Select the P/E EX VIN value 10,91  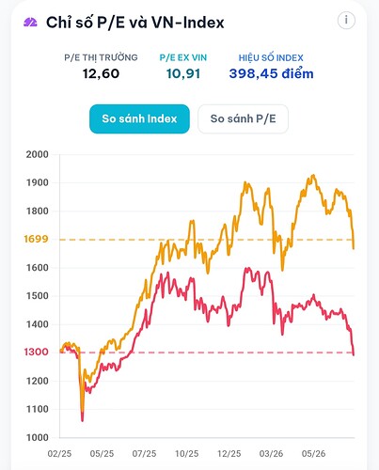point(183,73)
